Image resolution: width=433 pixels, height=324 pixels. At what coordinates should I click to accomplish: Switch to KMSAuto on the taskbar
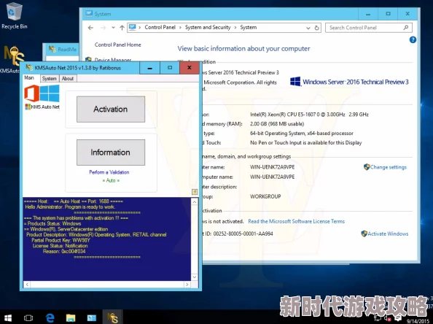[112, 318]
